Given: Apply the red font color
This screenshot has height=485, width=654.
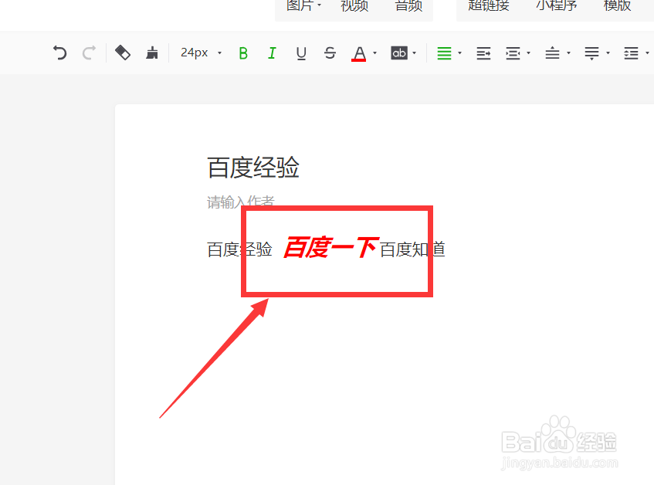Looking at the screenshot, I should point(359,54).
